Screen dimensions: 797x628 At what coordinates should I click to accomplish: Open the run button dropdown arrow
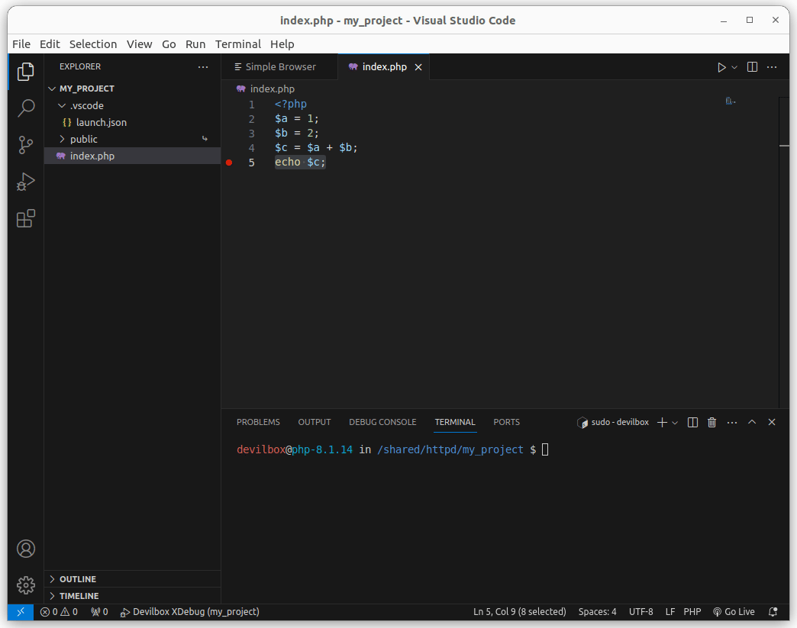point(734,67)
